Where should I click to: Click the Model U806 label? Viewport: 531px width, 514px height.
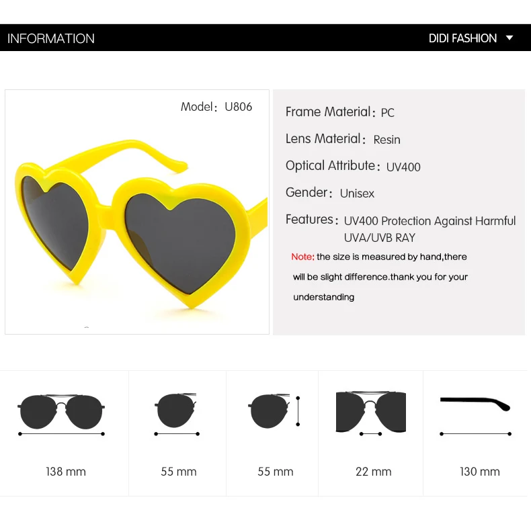point(216,107)
